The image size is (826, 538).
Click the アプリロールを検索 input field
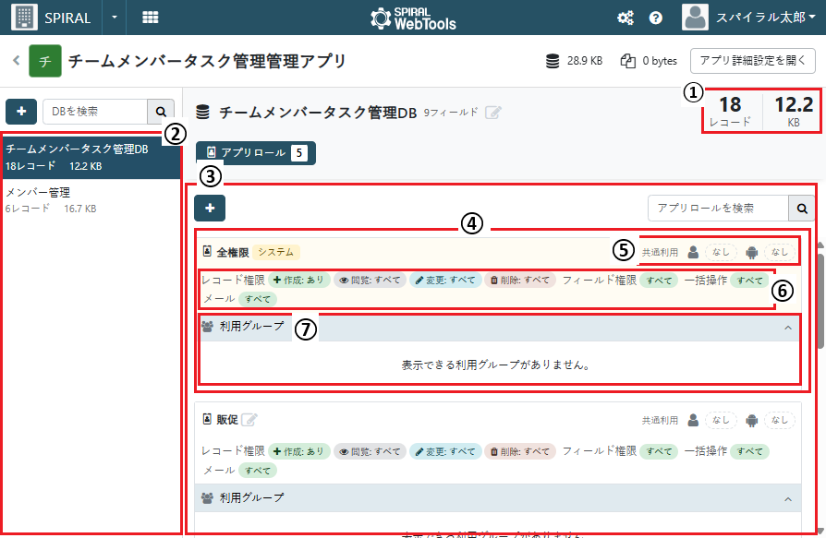pyautogui.click(x=718, y=209)
